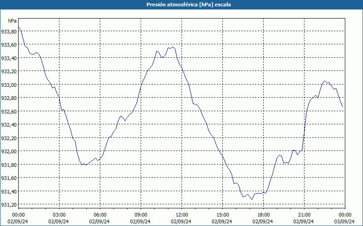
Task: Click the 931,60 y-axis value
Action: 9,178
